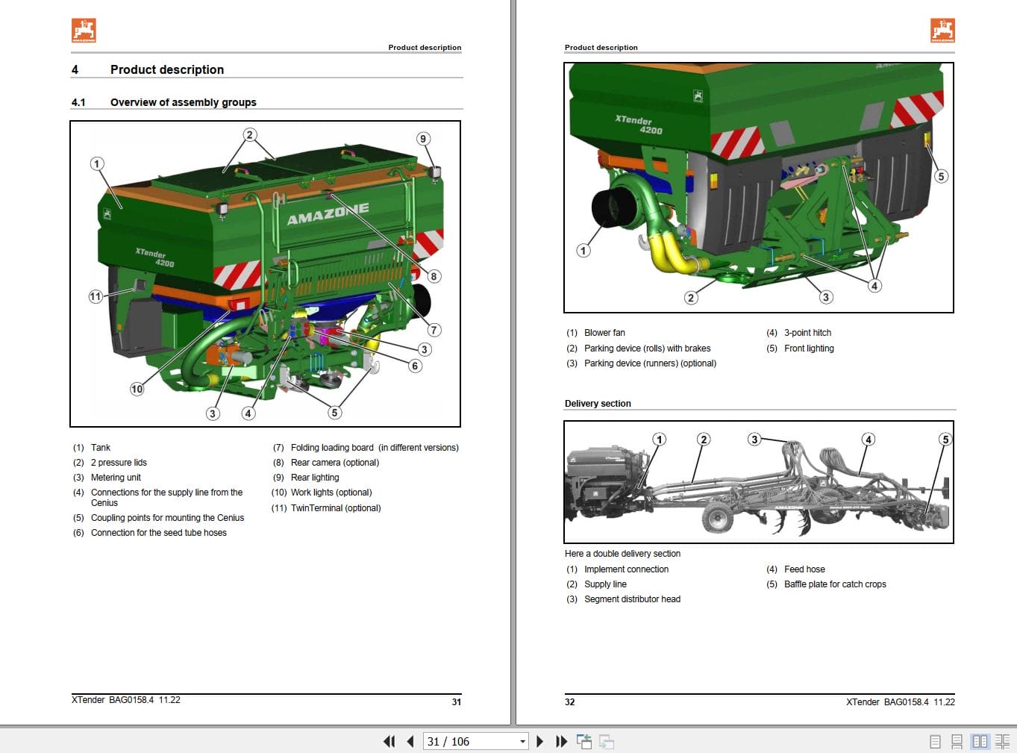This screenshot has height=753, width=1017.
Task: Click the '4 Product description' chapter heading
Action: (x=148, y=69)
